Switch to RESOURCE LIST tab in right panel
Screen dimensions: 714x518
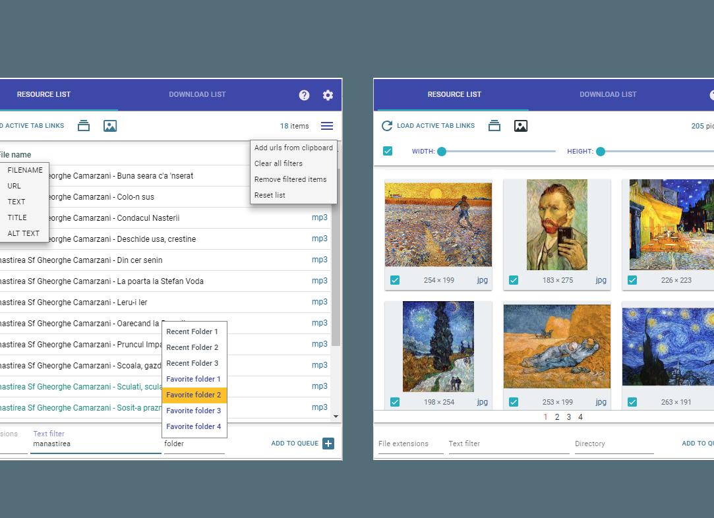click(x=454, y=95)
